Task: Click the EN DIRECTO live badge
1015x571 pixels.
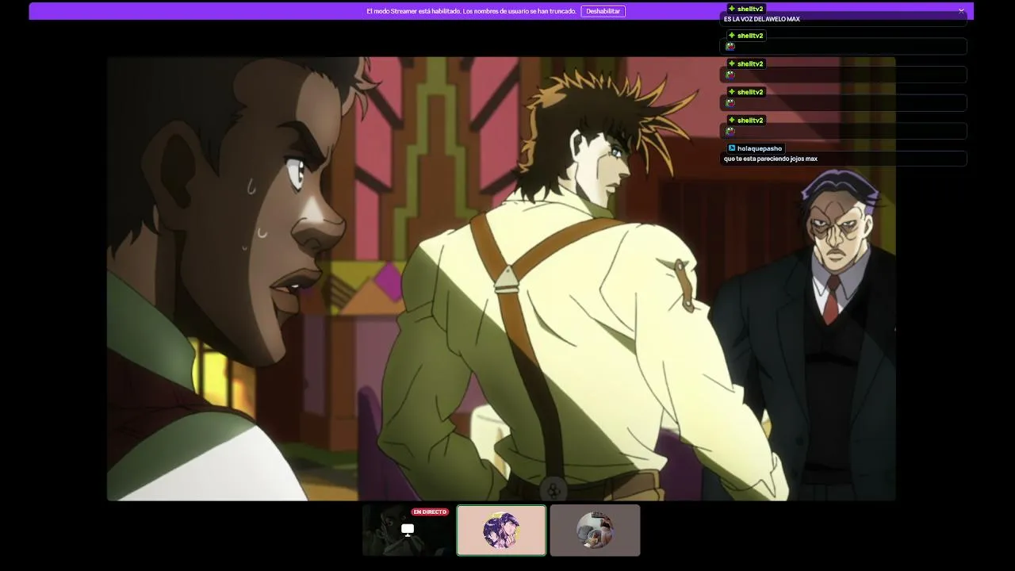Action: click(430, 512)
